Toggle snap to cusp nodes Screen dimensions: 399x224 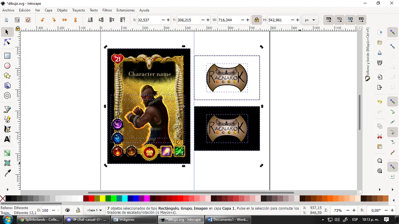392,133
